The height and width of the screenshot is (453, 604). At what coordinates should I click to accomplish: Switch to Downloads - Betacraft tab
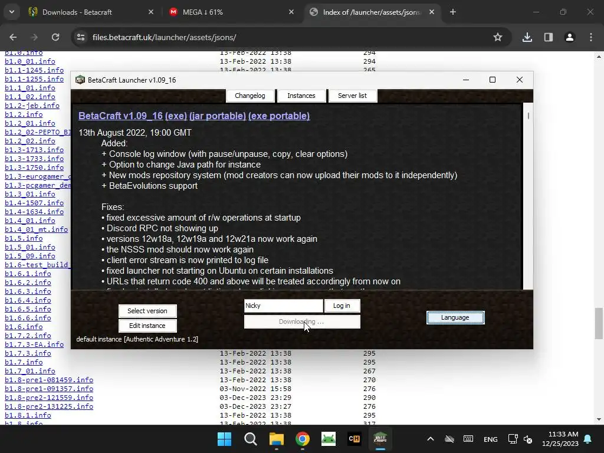(91, 12)
